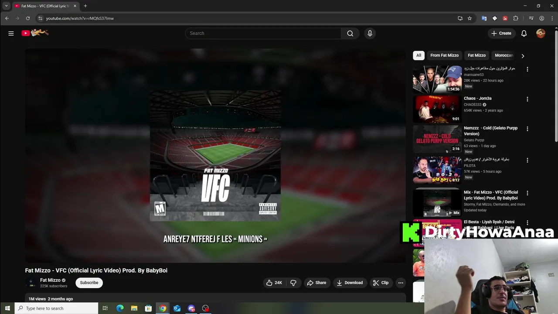Open a new browser tab

(85, 6)
